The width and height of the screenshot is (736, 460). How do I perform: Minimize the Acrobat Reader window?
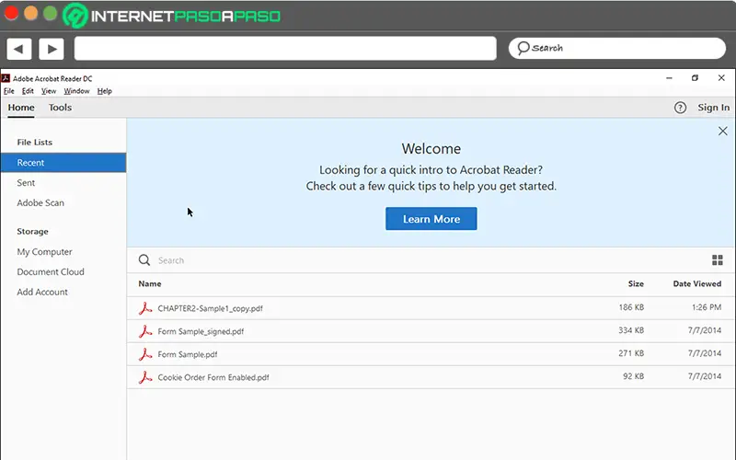[x=670, y=78]
